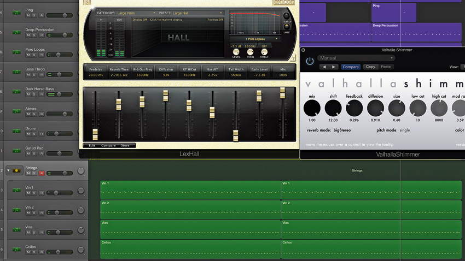Screen dimensions: 465x261
Task: Disable record on the Strings track
Action: 42,174
